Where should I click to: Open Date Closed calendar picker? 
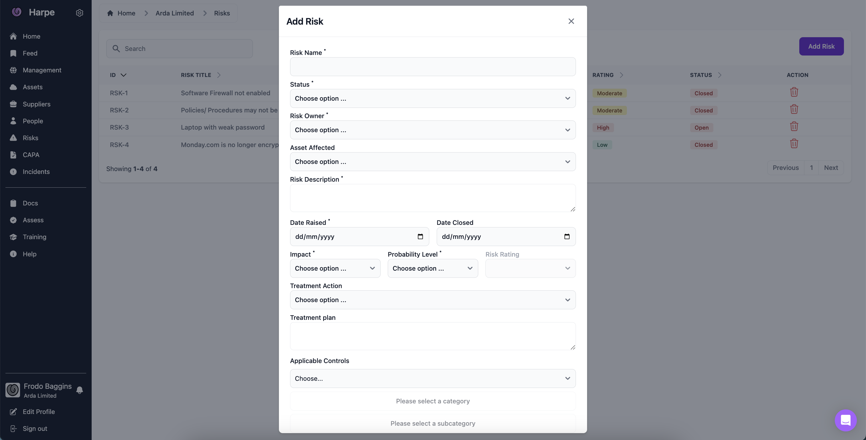(x=566, y=237)
